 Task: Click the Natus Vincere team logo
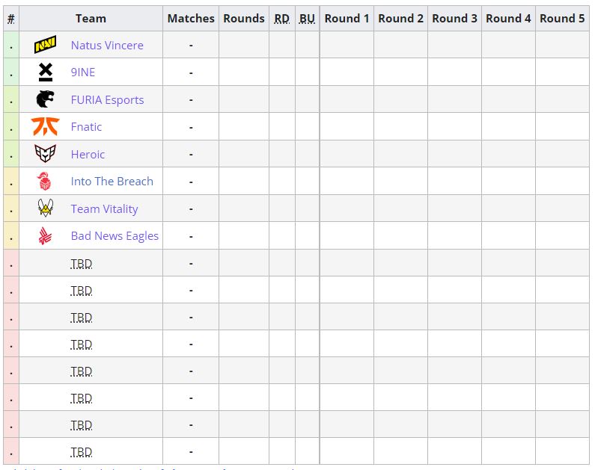[45, 46]
